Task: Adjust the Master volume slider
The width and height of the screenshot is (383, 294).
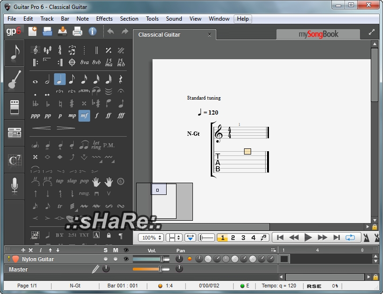Action: point(151,269)
